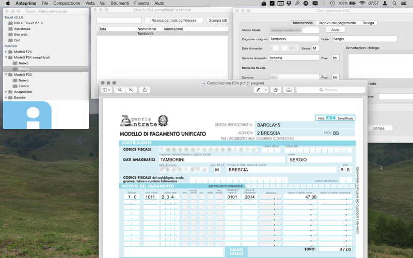
Task: Click the Sesso field showing M
Action: click(315, 48)
